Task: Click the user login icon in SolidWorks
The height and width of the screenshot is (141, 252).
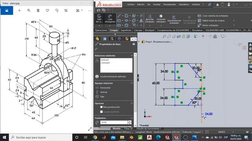Action: click(229, 5)
